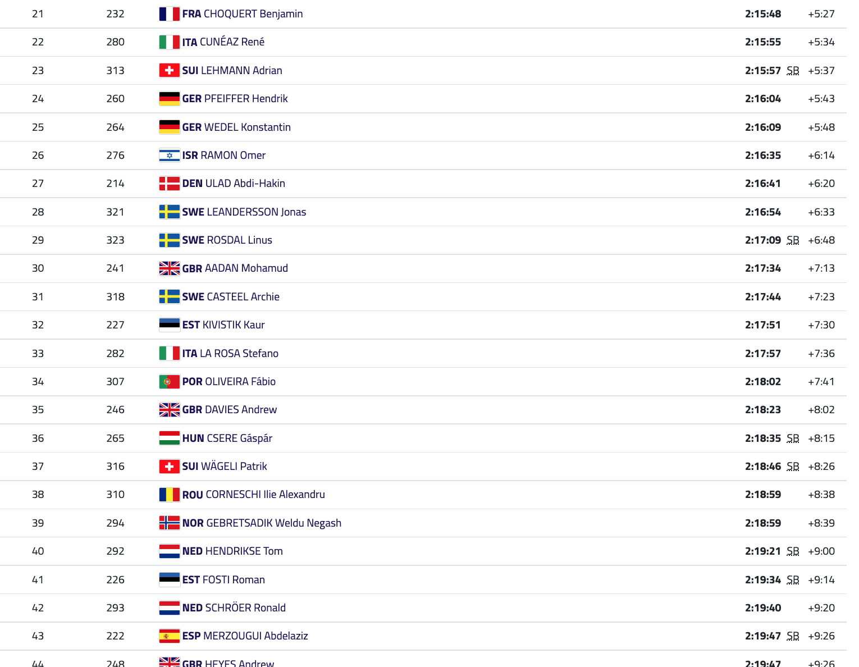Click the Romanian flag next to CORNESCHI
Image resolution: width=859 pixels, height=667 pixels.
pyautogui.click(x=170, y=495)
